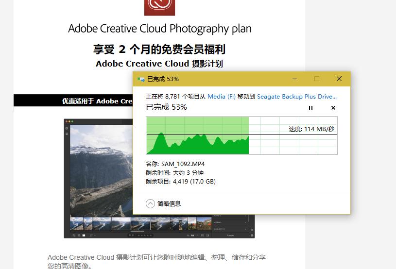Image resolution: width=396 pixels, height=269 pixels.
Task: Click the 优惠适用于 Adobe black banner
Action: pyautogui.click(x=73, y=101)
